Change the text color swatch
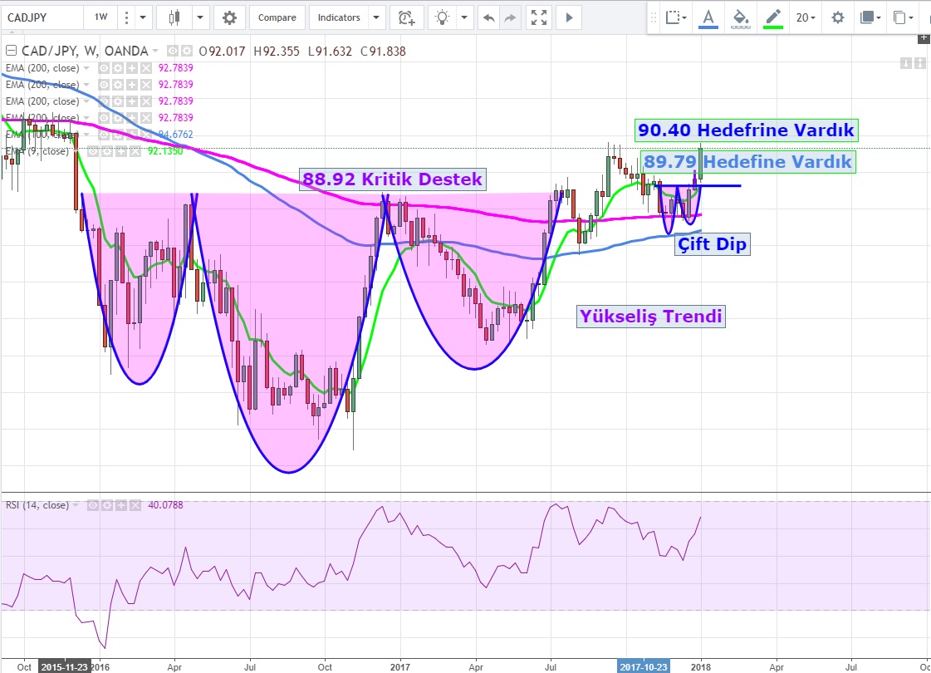Image resolution: width=931 pixels, height=673 pixels. click(708, 17)
